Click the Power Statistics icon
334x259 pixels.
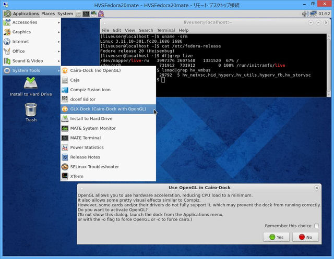(x=65, y=147)
